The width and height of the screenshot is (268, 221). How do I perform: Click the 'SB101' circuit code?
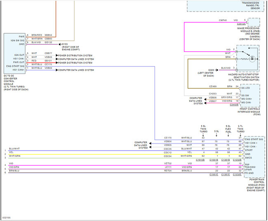pyautogui.click(x=48, y=61)
